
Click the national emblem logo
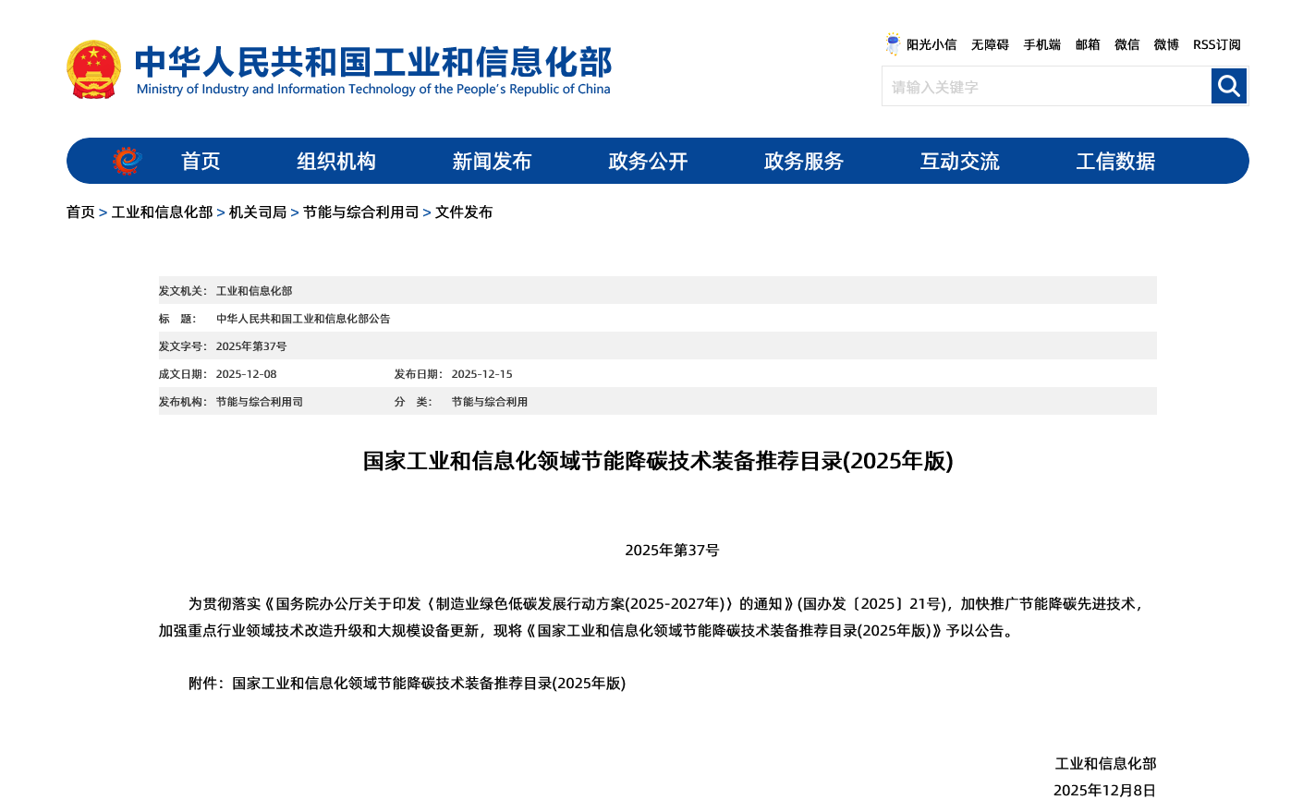point(93,69)
